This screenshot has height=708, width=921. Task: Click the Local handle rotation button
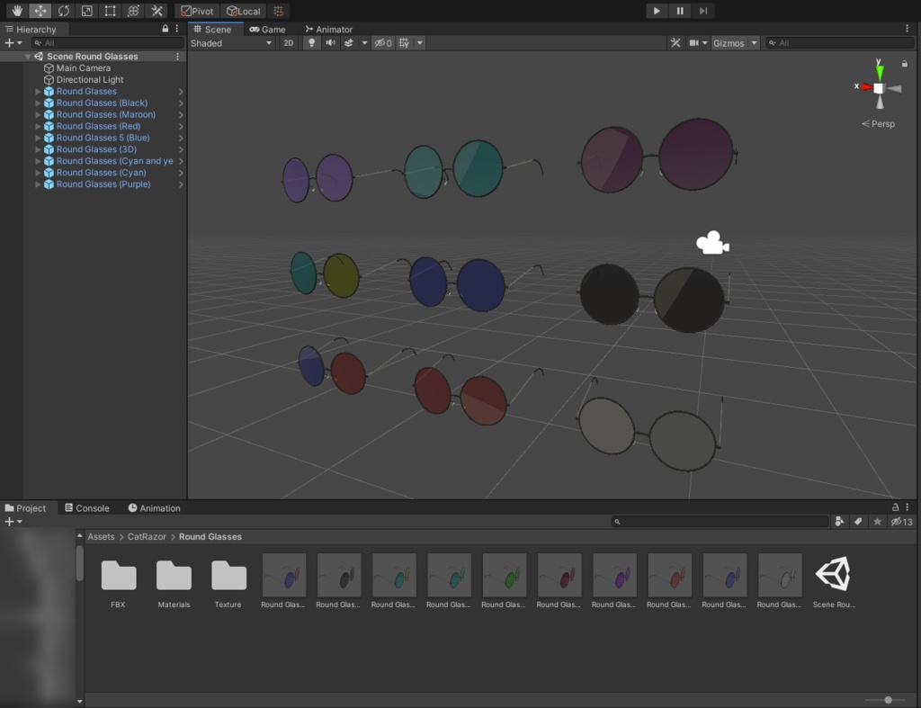click(243, 11)
